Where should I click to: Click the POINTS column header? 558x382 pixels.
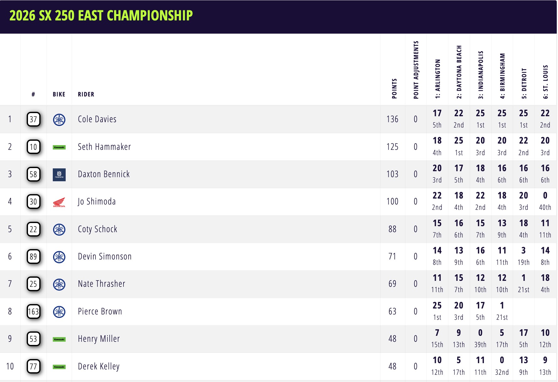tap(394, 89)
